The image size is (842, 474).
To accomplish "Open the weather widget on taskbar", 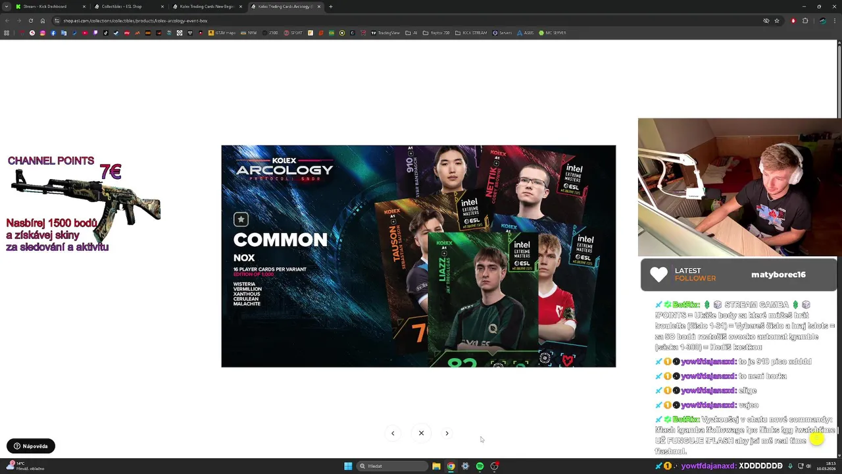I will pyautogui.click(x=26, y=466).
